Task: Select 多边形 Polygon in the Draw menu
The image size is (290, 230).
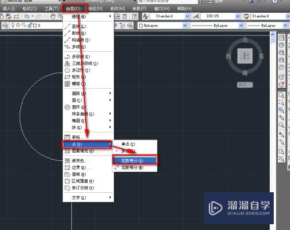Action: point(88,70)
